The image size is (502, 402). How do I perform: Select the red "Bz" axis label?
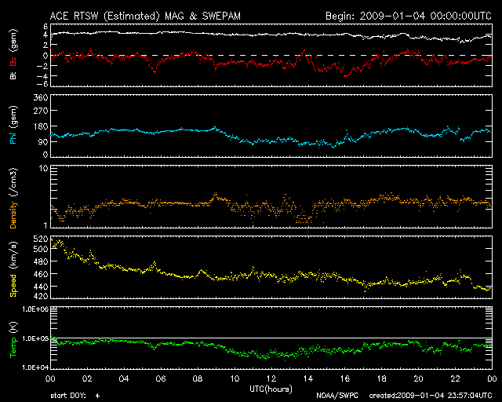(13, 61)
